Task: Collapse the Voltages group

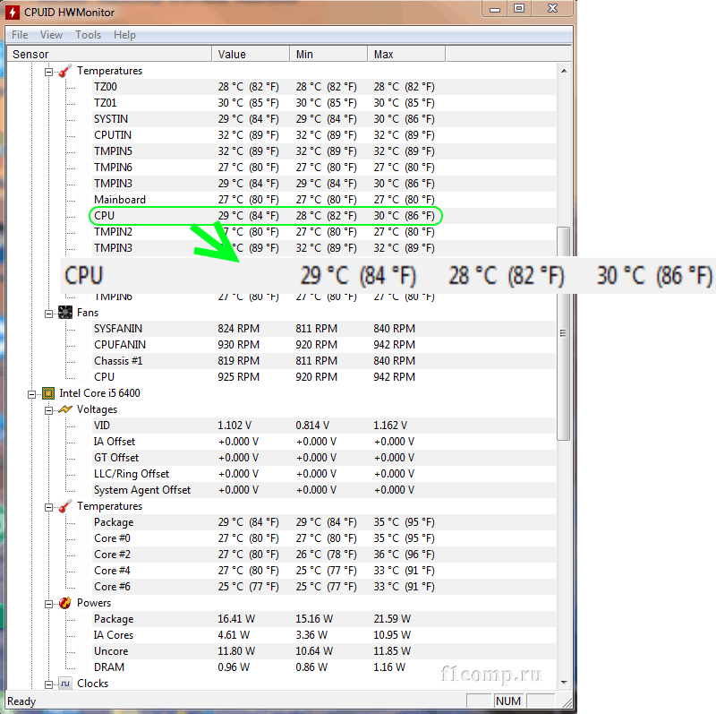Action: point(48,410)
